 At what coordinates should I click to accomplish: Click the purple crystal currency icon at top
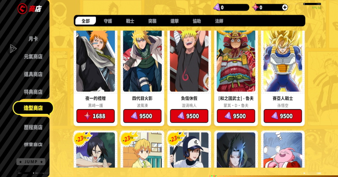point(217,7)
